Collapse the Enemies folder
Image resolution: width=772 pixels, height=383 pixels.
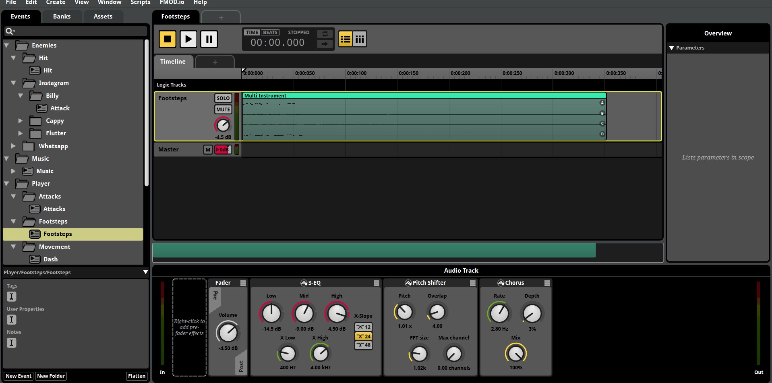click(6, 46)
